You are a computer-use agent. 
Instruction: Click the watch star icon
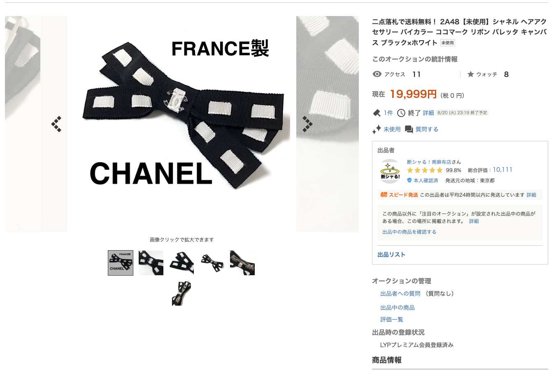pyautogui.click(x=471, y=74)
